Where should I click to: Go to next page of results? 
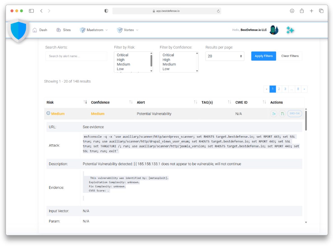304,89
